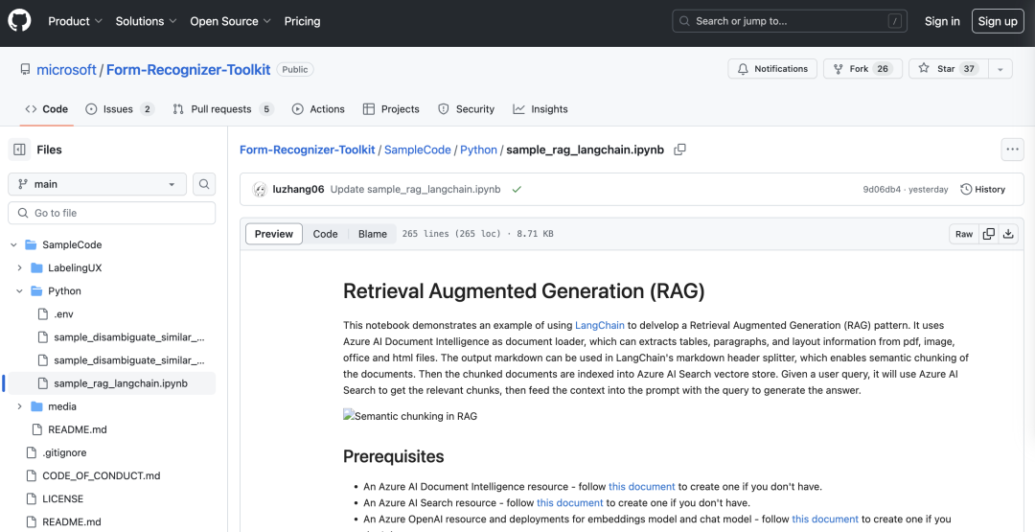Collapse the Files side panel icon
Image resolution: width=1035 pixels, height=532 pixels.
tap(19, 150)
